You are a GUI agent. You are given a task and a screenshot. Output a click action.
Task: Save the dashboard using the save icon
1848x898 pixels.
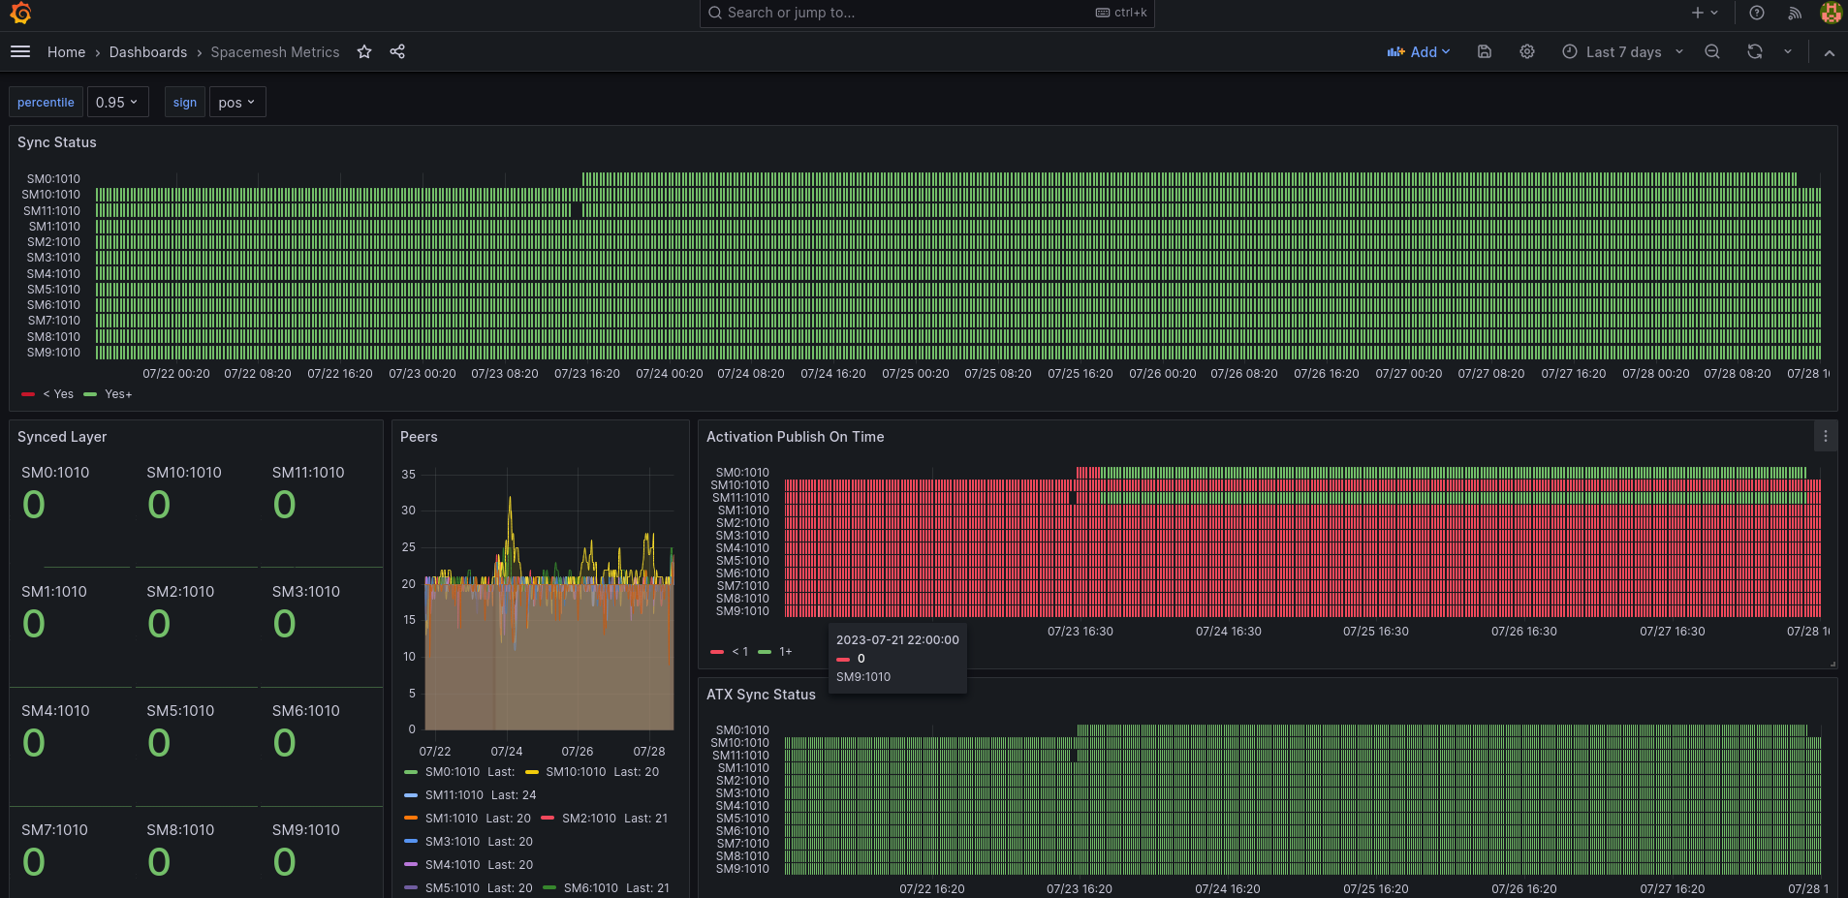click(x=1483, y=51)
